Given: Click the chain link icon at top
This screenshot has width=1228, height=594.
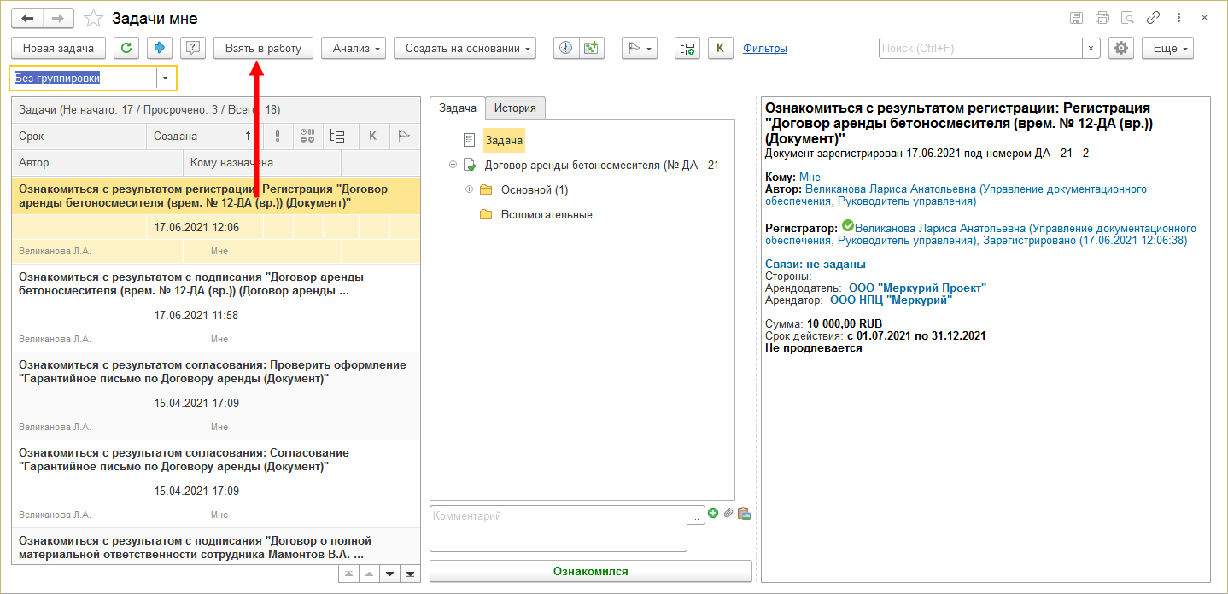Looking at the screenshot, I should point(1153,18).
